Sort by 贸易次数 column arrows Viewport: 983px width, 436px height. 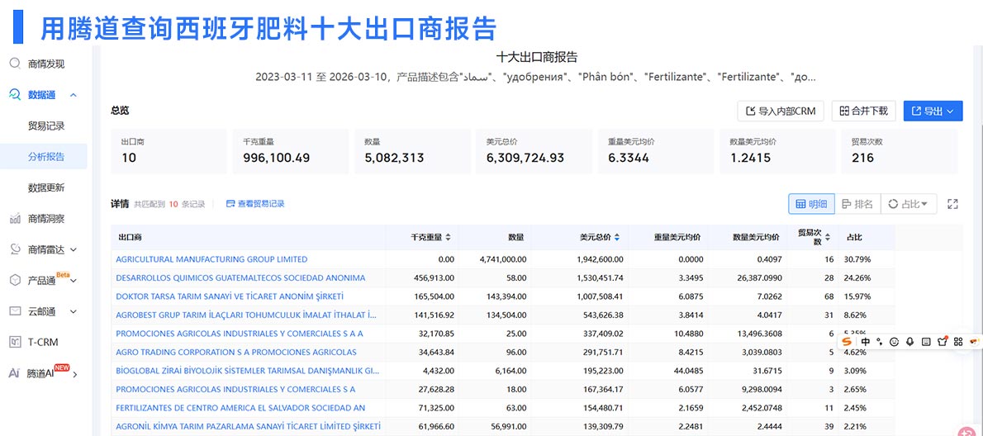pos(828,238)
